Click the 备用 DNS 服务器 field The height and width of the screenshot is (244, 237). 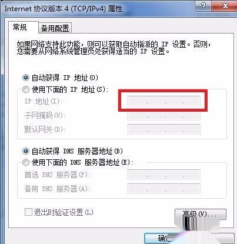pyautogui.click(x=163, y=189)
